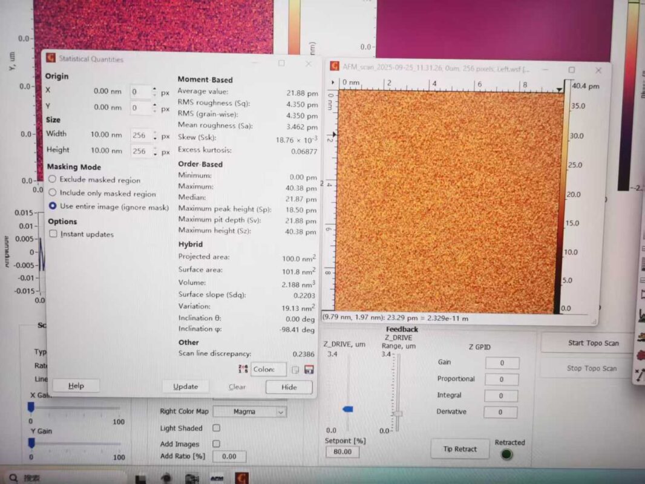
Task: Click the save statistics floppy disk icon
Action: (309, 370)
